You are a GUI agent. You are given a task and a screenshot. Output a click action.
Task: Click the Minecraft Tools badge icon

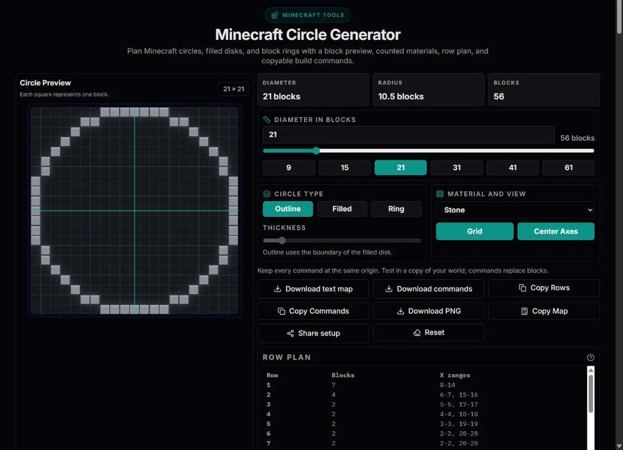(x=275, y=15)
